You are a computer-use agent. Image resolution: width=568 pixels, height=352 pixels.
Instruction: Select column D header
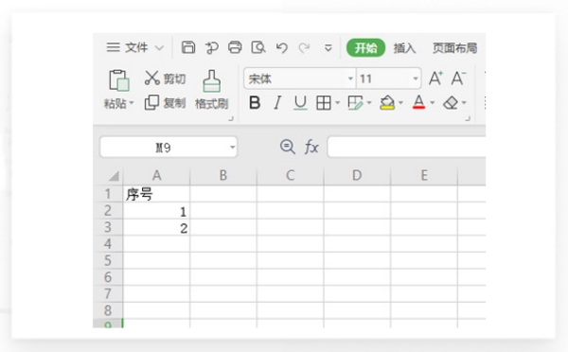pyautogui.click(x=357, y=176)
